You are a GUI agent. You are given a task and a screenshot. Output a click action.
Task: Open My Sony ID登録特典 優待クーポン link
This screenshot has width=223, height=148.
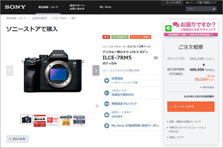click(x=135, y=126)
